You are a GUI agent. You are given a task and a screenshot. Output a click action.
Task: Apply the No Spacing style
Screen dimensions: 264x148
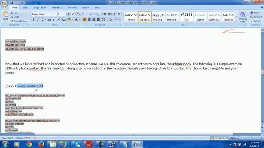point(145,17)
